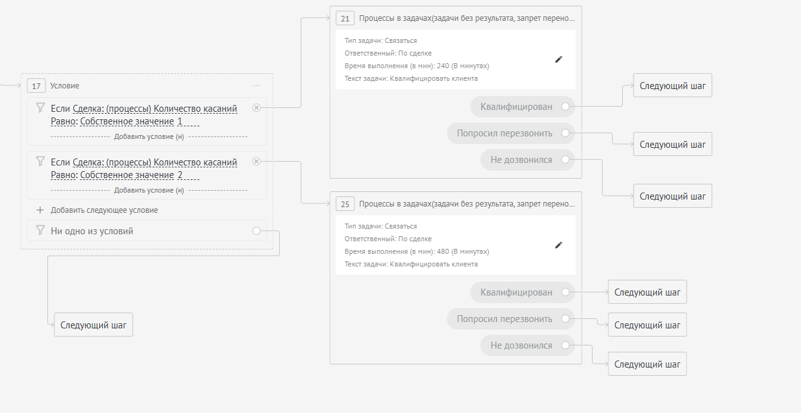Click the plus icon for Добавить следующее условие
The height and width of the screenshot is (413, 801).
point(40,210)
